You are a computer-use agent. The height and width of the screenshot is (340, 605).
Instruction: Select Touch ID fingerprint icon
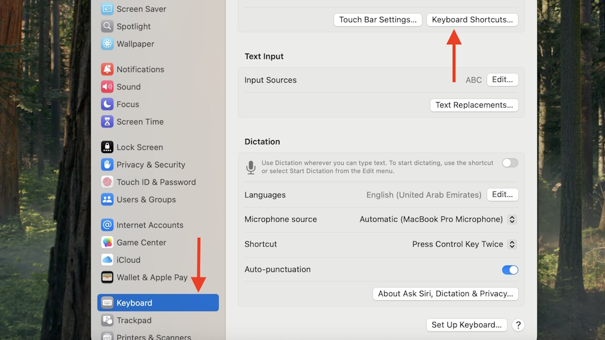coord(107,182)
